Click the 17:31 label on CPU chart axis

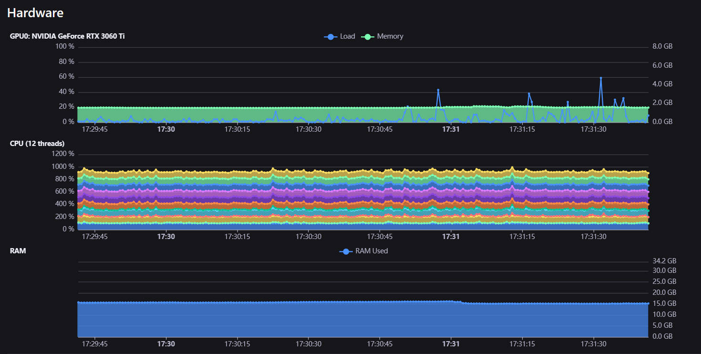451,236
